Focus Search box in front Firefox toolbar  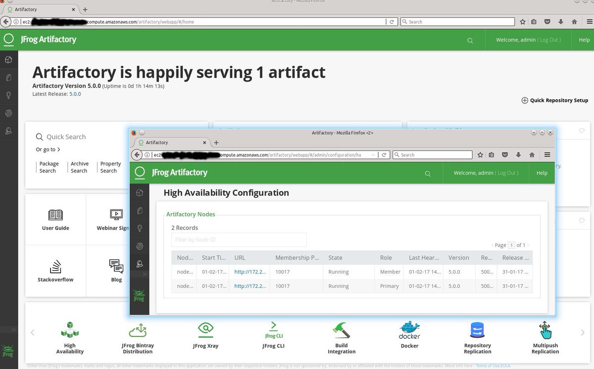tap(433, 155)
